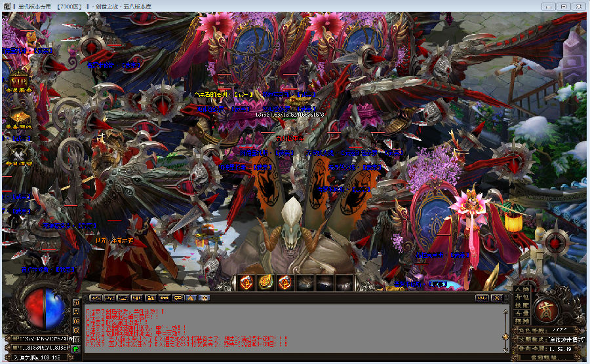Click second icon in strip left of chat
Screen dimensions: 590x364
click(x=76, y=312)
